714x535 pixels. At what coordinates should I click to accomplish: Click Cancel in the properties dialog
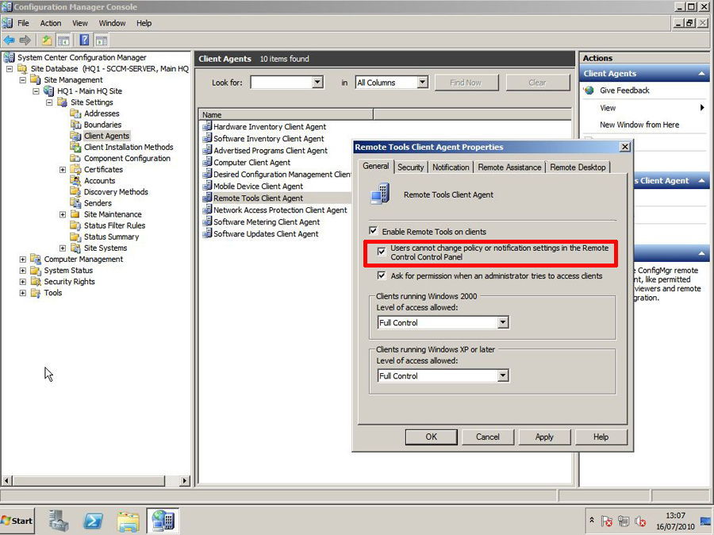[488, 437]
